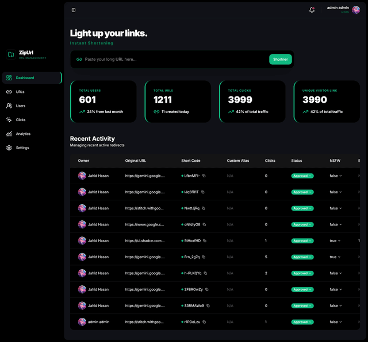Click trend icon in Unique Visitor Link card
The image size is (368, 342).
[x=305, y=112]
